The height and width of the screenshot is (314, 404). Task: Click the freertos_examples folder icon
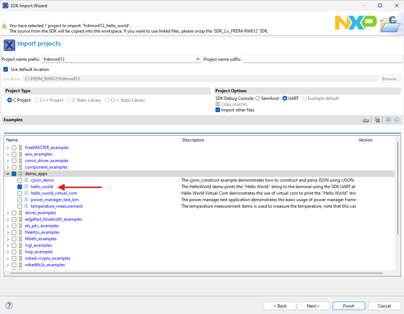[20, 232]
